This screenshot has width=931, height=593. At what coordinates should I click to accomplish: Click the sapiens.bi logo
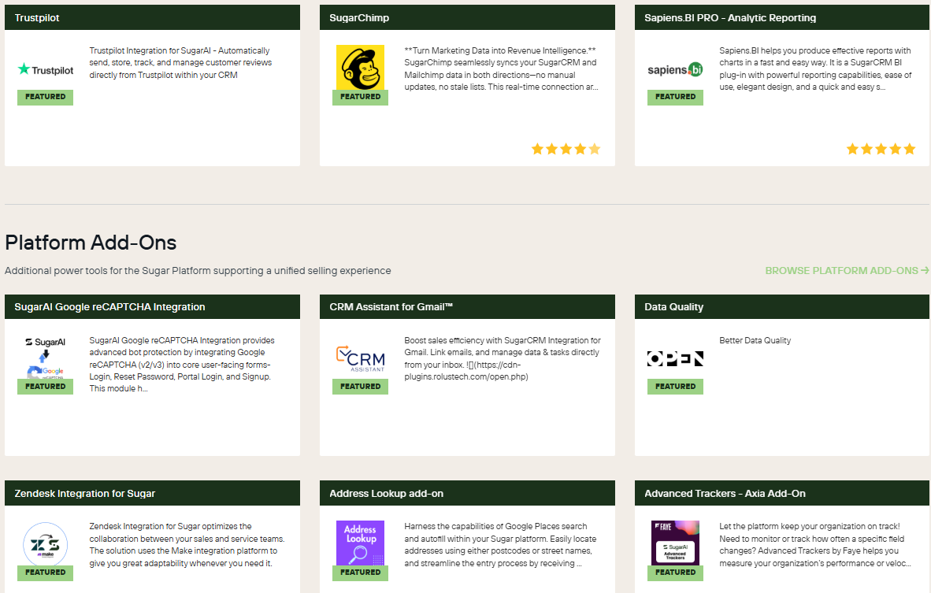tap(675, 69)
